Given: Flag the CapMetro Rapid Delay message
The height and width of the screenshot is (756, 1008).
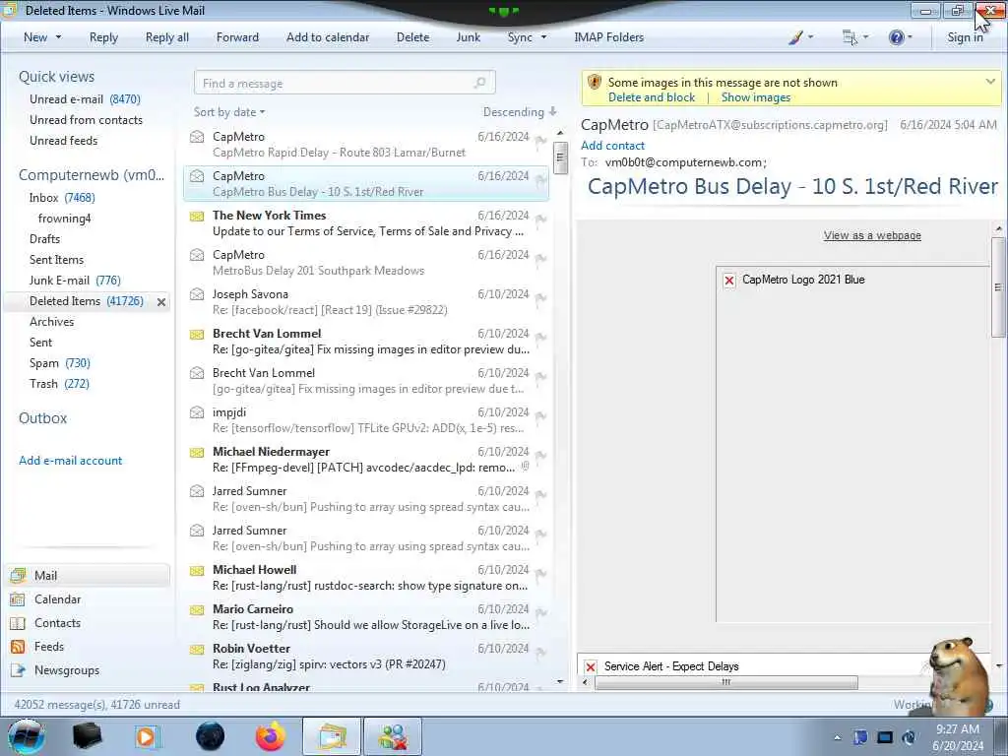Looking at the screenshot, I should point(540,140).
